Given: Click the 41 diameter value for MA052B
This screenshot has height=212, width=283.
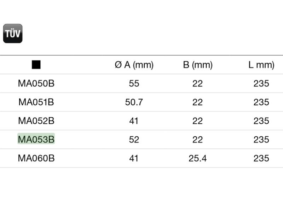Looking at the screenshot, I should click(x=134, y=121).
